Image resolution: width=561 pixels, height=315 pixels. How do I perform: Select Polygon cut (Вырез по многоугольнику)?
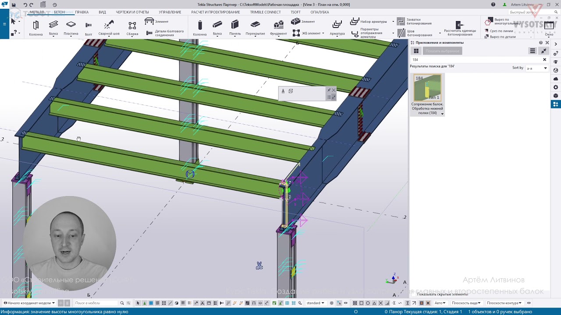point(502,21)
